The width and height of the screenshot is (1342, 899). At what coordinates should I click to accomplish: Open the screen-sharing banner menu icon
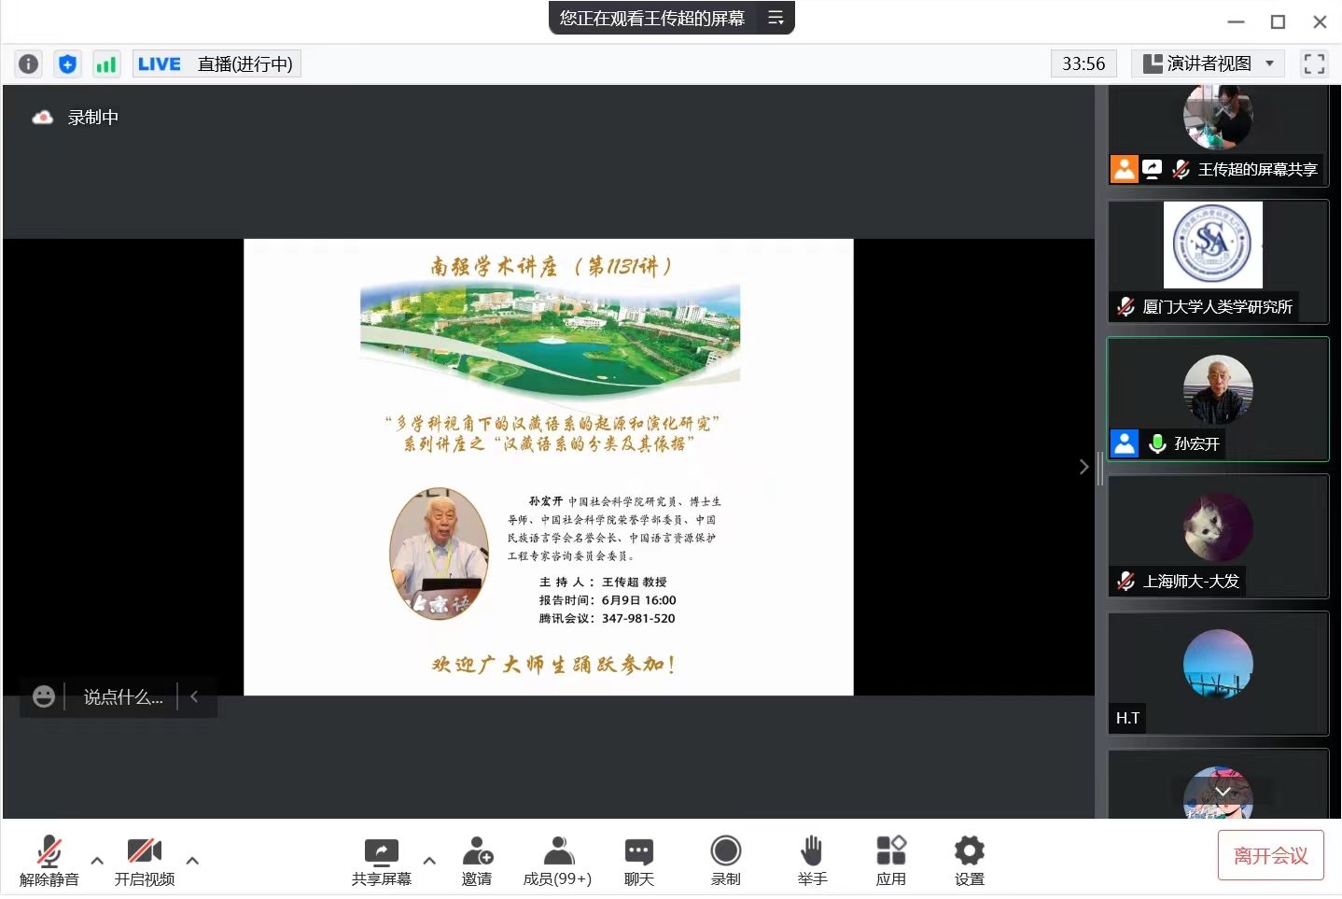(776, 18)
